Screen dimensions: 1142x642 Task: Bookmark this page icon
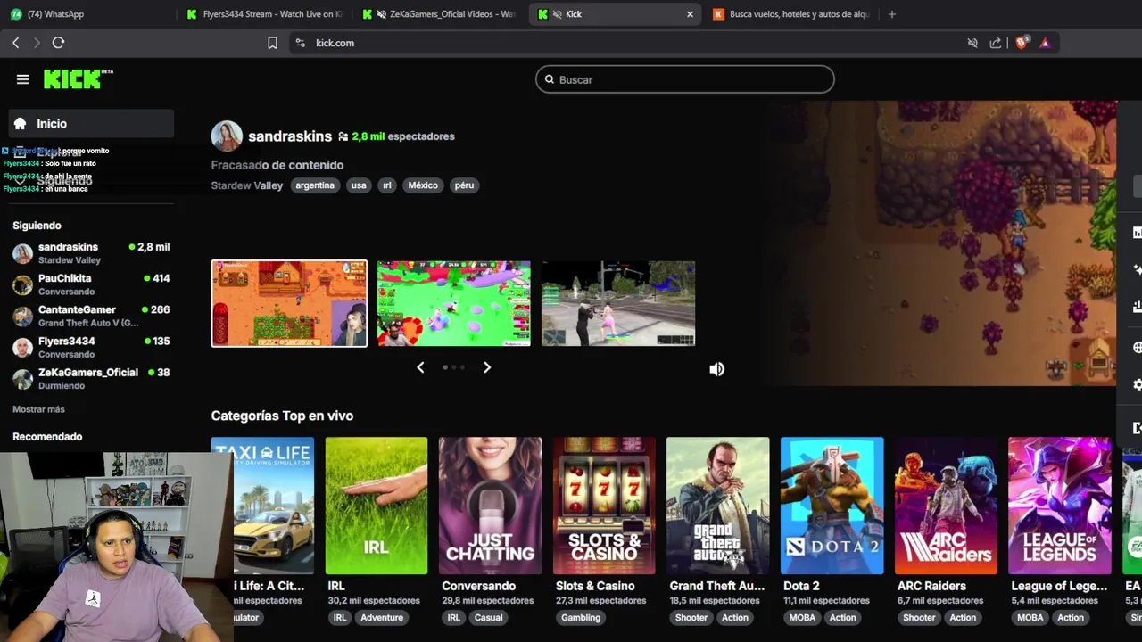pos(273,43)
